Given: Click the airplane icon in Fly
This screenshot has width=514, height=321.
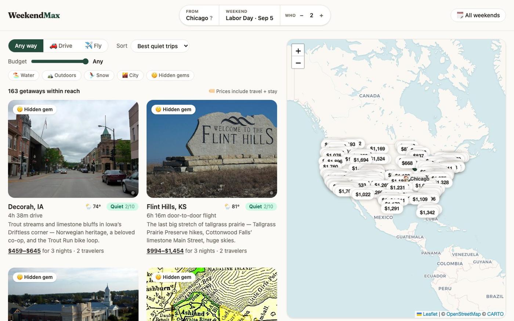Looking at the screenshot, I should coord(88,45).
